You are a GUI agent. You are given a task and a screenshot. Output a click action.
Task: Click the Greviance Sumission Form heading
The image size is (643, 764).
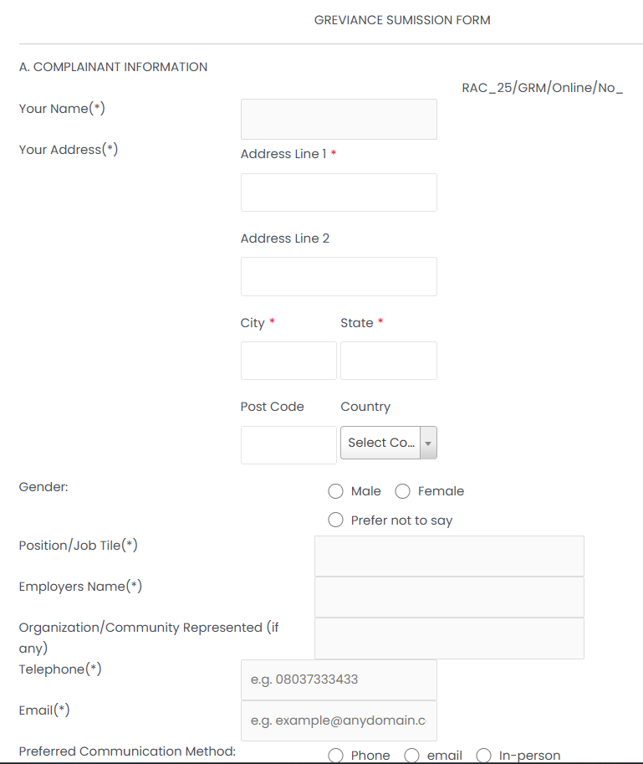402,20
